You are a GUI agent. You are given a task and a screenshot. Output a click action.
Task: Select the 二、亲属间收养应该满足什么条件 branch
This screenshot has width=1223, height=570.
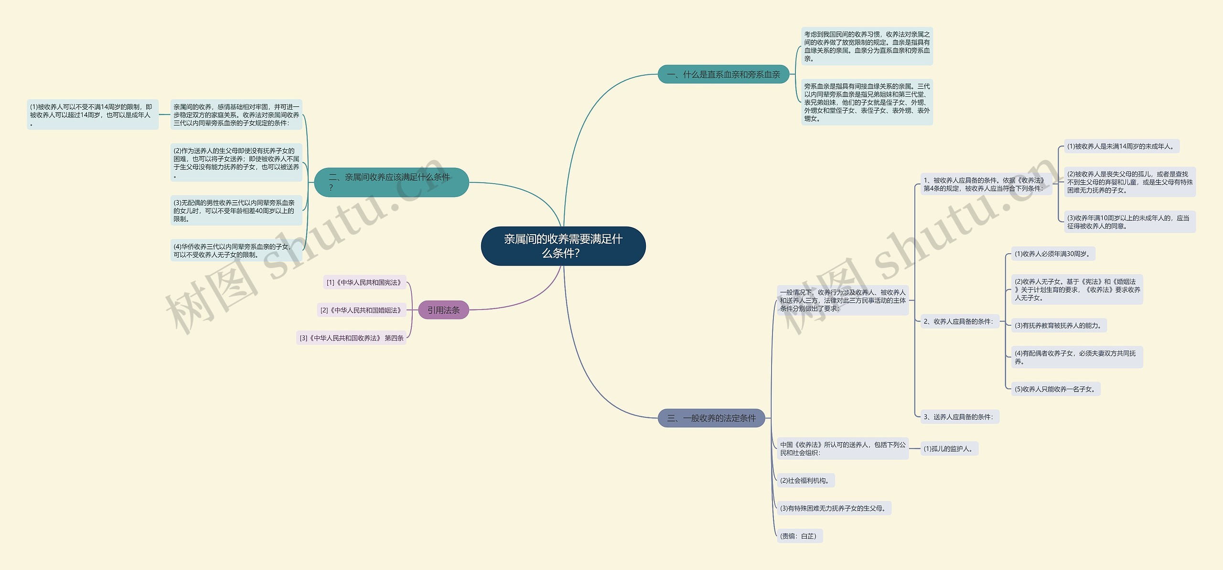(391, 182)
